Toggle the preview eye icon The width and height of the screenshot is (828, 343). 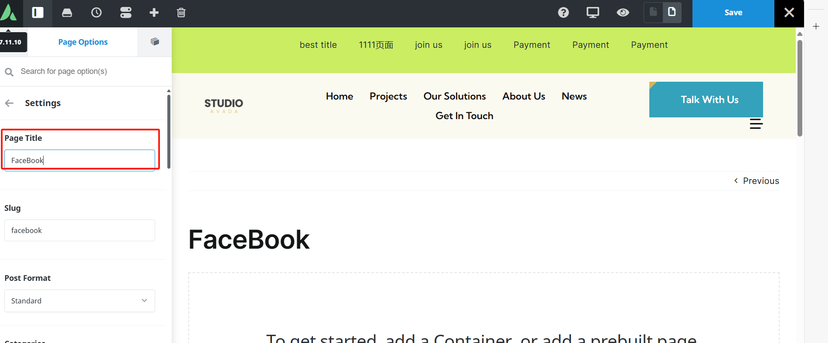[x=623, y=13]
